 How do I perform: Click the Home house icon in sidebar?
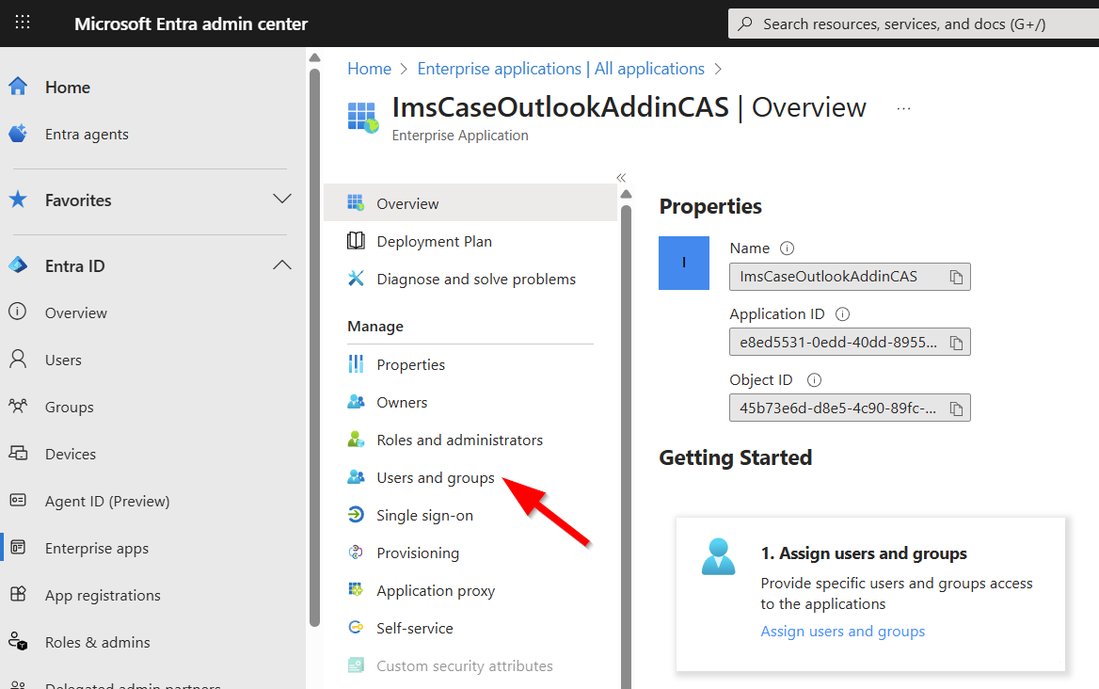click(x=18, y=87)
